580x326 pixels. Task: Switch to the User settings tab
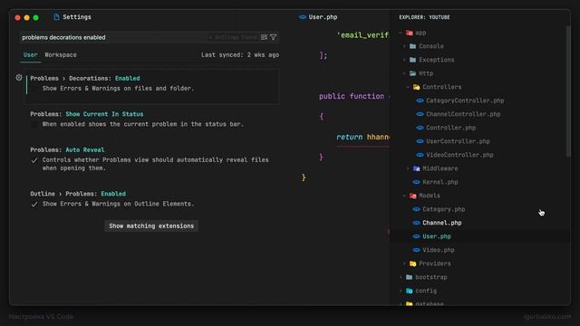pos(30,54)
